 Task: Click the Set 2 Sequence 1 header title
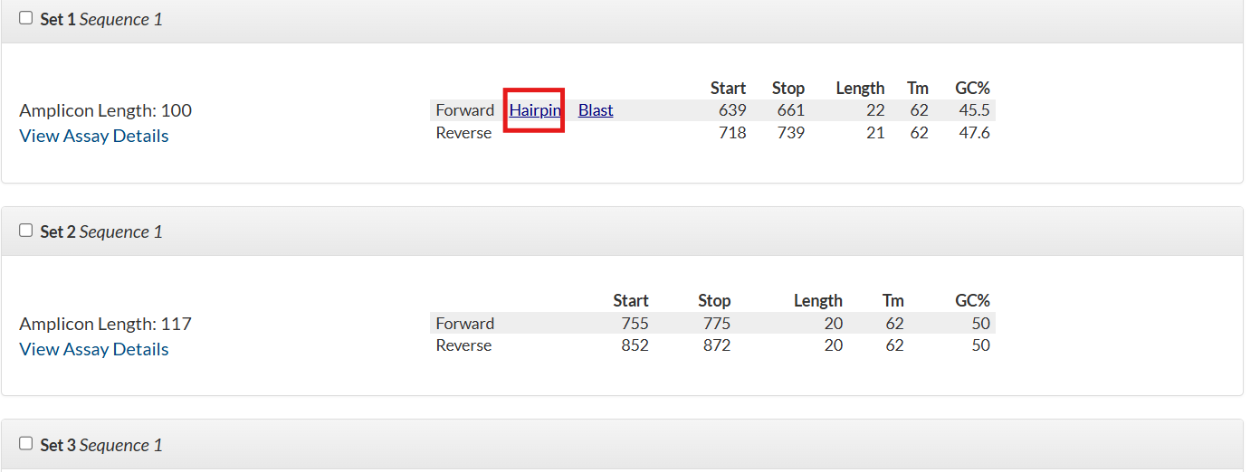[101, 231]
